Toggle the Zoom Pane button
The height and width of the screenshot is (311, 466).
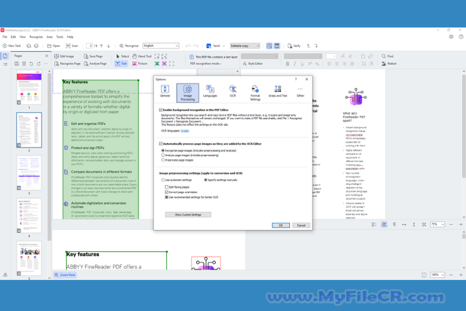click(65, 275)
